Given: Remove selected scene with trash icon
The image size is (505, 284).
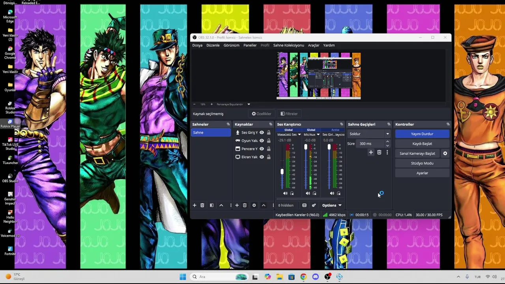Looking at the screenshot, I should [202, 205].
